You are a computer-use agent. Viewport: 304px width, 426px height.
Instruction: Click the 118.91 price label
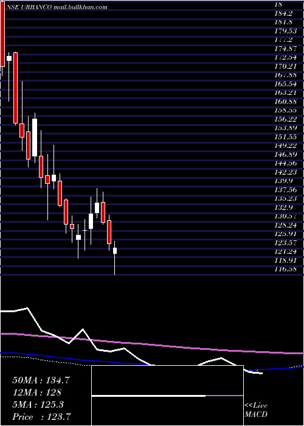[286, 260]
